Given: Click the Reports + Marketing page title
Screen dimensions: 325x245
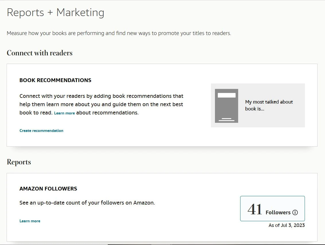Looking at the screenshot, I should click(x=55, y=13).
